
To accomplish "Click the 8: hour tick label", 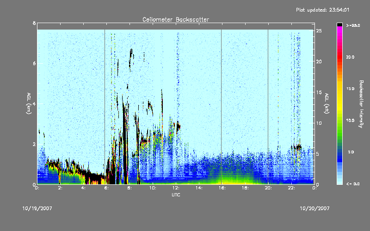I will coord(129,188).
